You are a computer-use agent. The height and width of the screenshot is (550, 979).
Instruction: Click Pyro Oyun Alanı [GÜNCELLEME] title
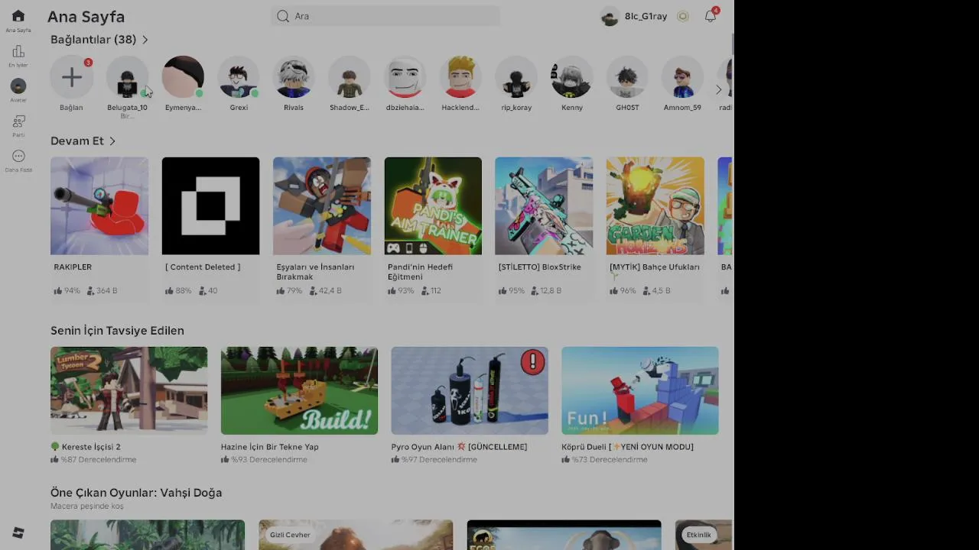click(459, 447)
